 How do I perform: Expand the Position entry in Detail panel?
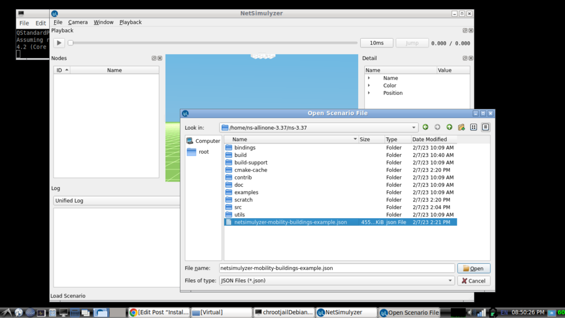(369, 93)
